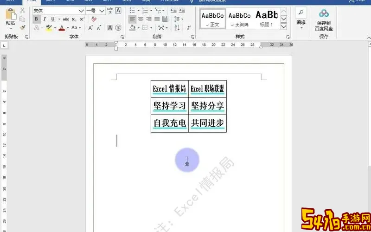The height and width of the screenshot is (232, 371).
Task: Open the enclosed character (circled 字) tool
Action: pos(118,28)
